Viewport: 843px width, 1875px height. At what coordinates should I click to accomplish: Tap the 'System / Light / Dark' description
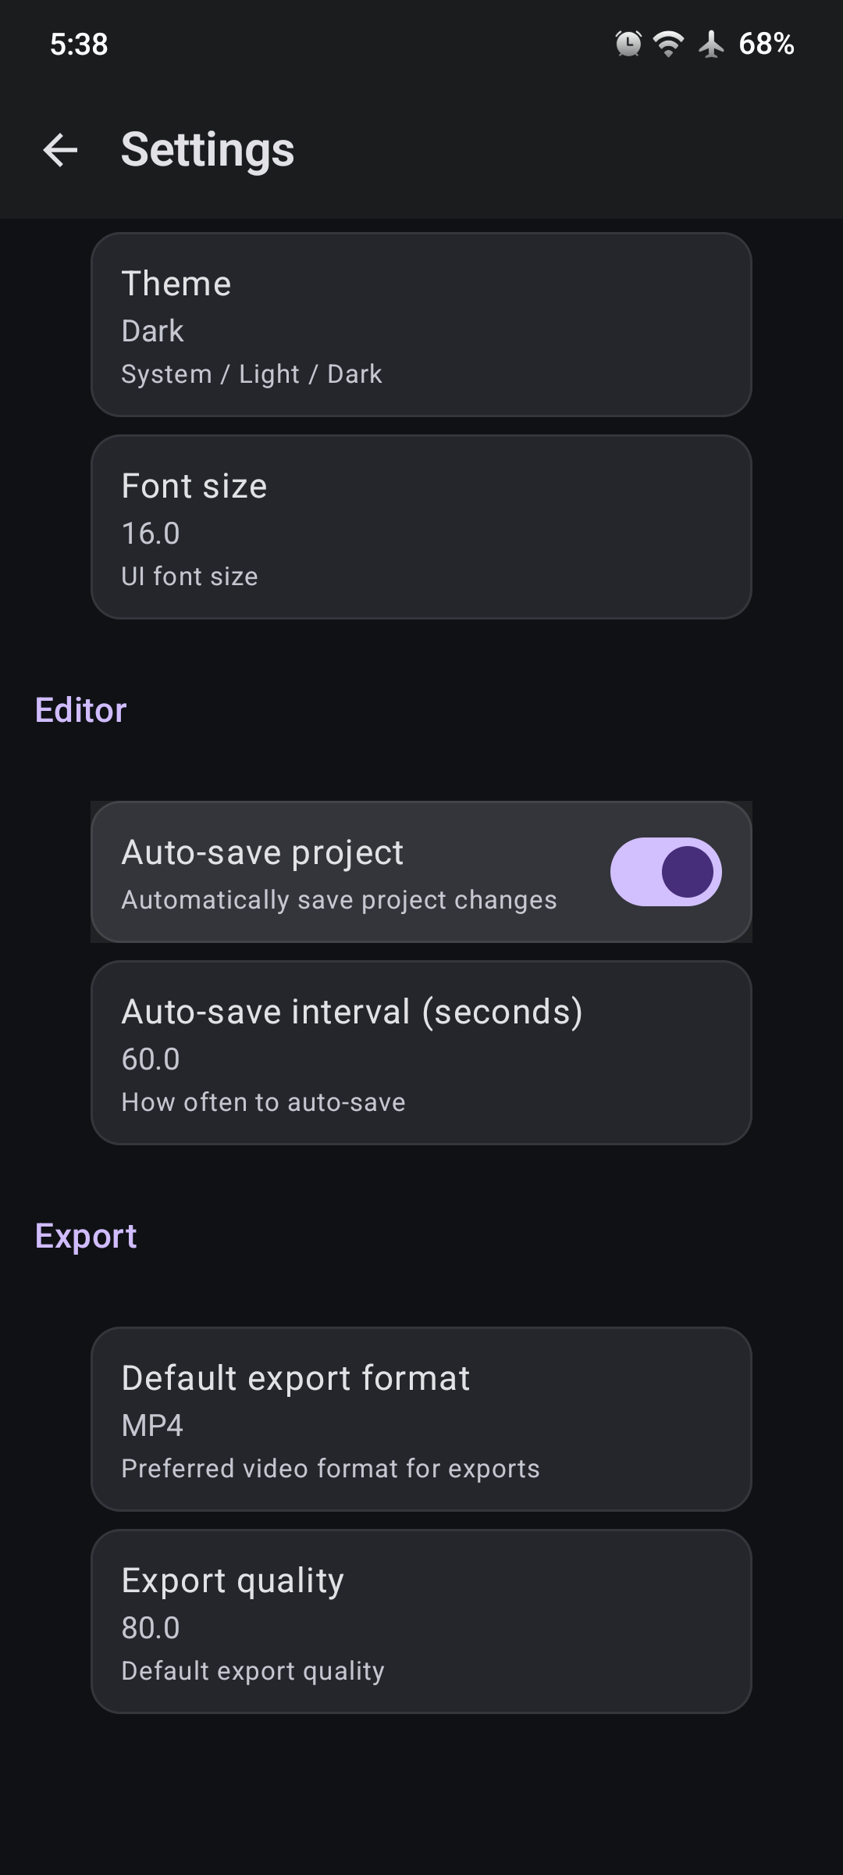pyautogui.click(x=251, y=374)
